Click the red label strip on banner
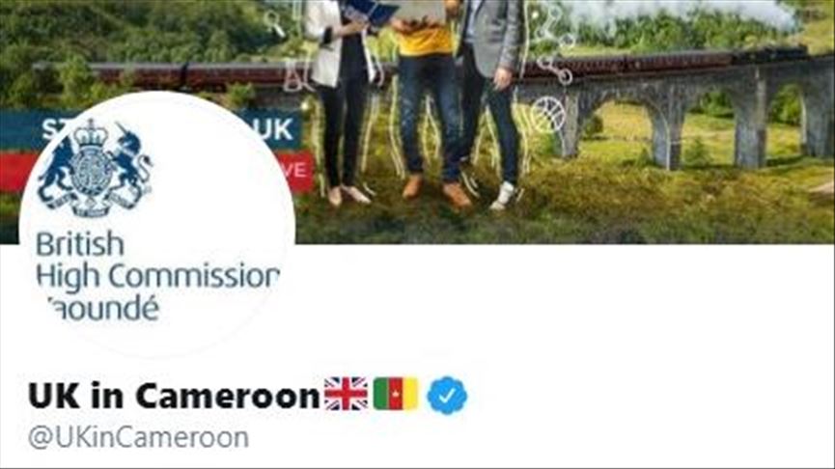835x469 pixels. (294, 171)
